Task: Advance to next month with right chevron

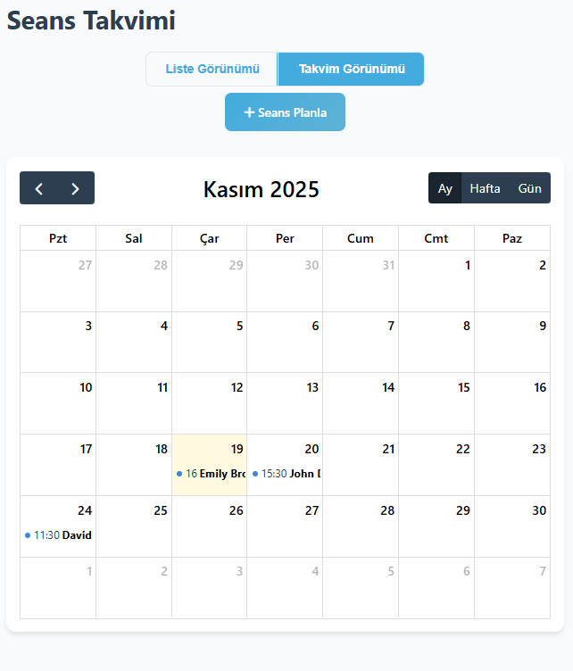Action: [x=76, y=188]
